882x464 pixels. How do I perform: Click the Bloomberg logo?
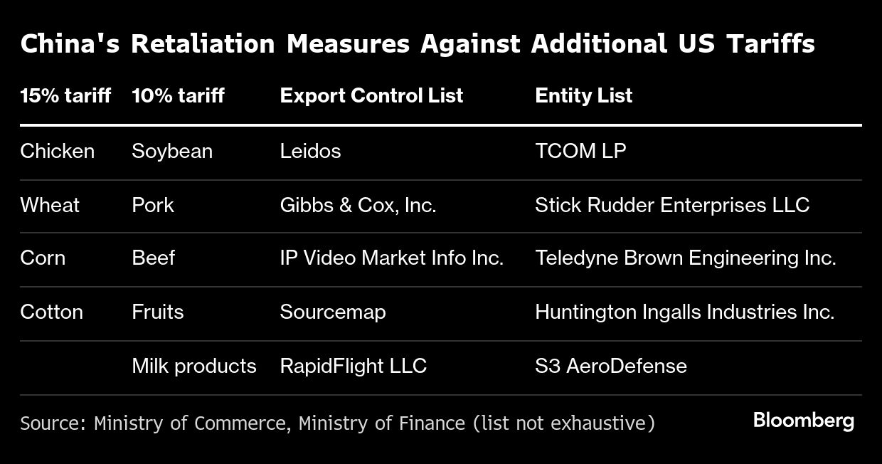[803, 421]
